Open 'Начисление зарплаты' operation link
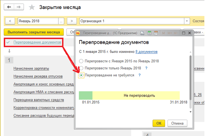Viewport: 222px width, 136px height. [31, 68]
